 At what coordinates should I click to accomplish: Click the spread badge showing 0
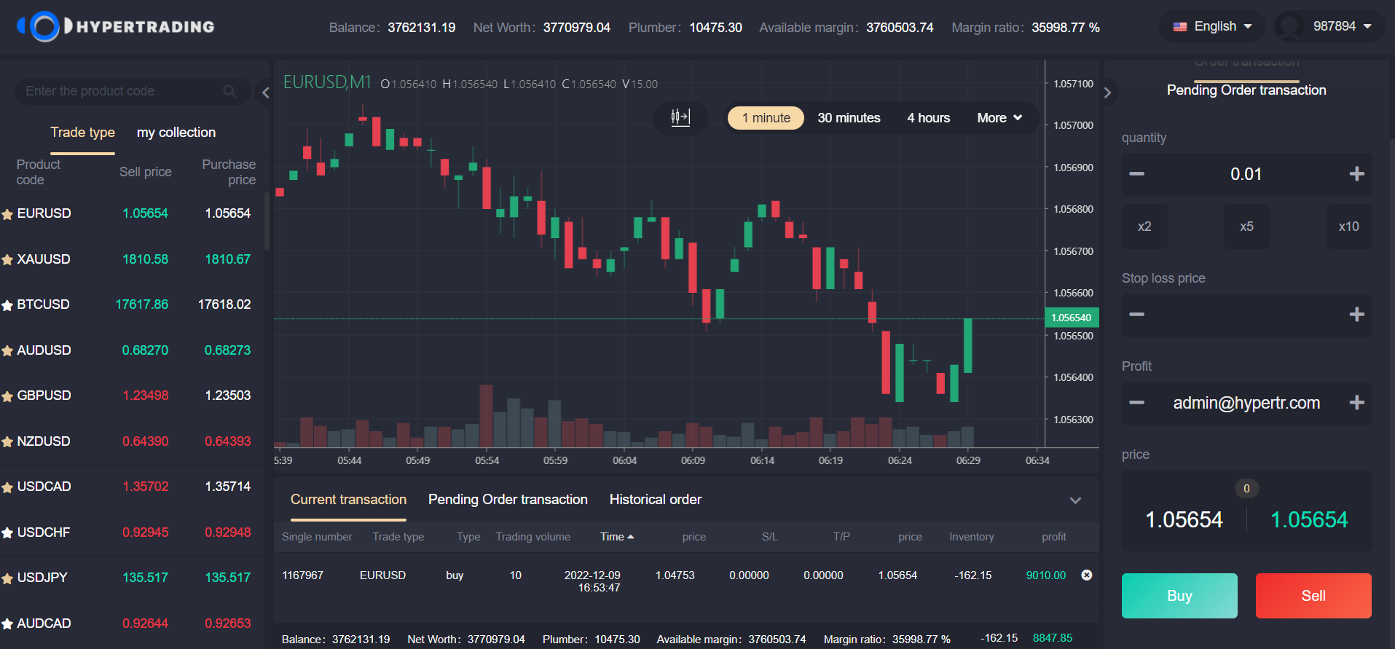pos(1246,489)
